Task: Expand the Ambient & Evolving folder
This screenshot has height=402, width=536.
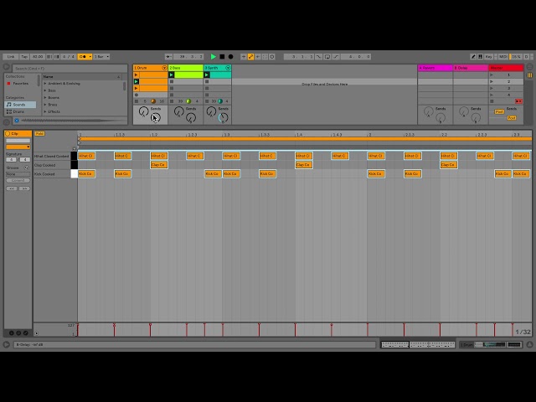Action: tap(44, 84)
